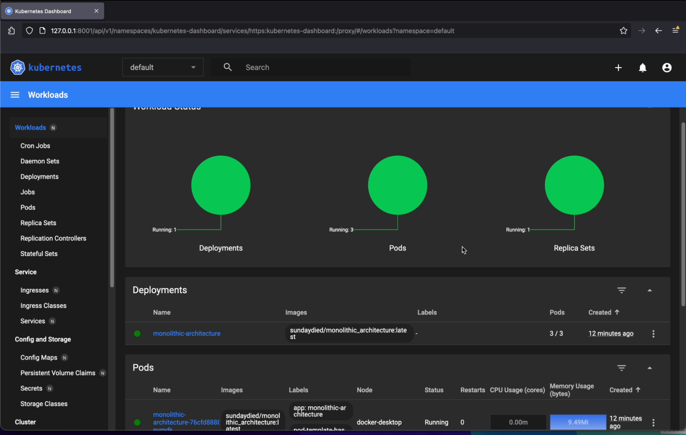
Task: Click the Kubernetes logo icon
Action: [18, 67]
